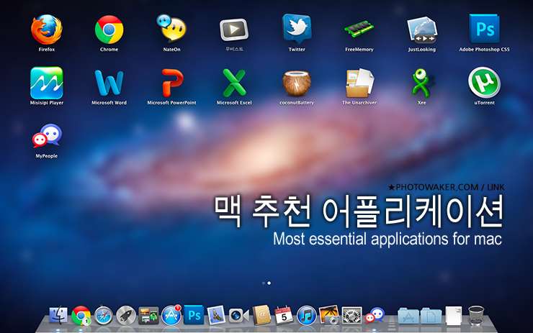This screenshot has height=333, width=533.
Task: Open iCal calendar in the Dock
Action: [284, 315]
